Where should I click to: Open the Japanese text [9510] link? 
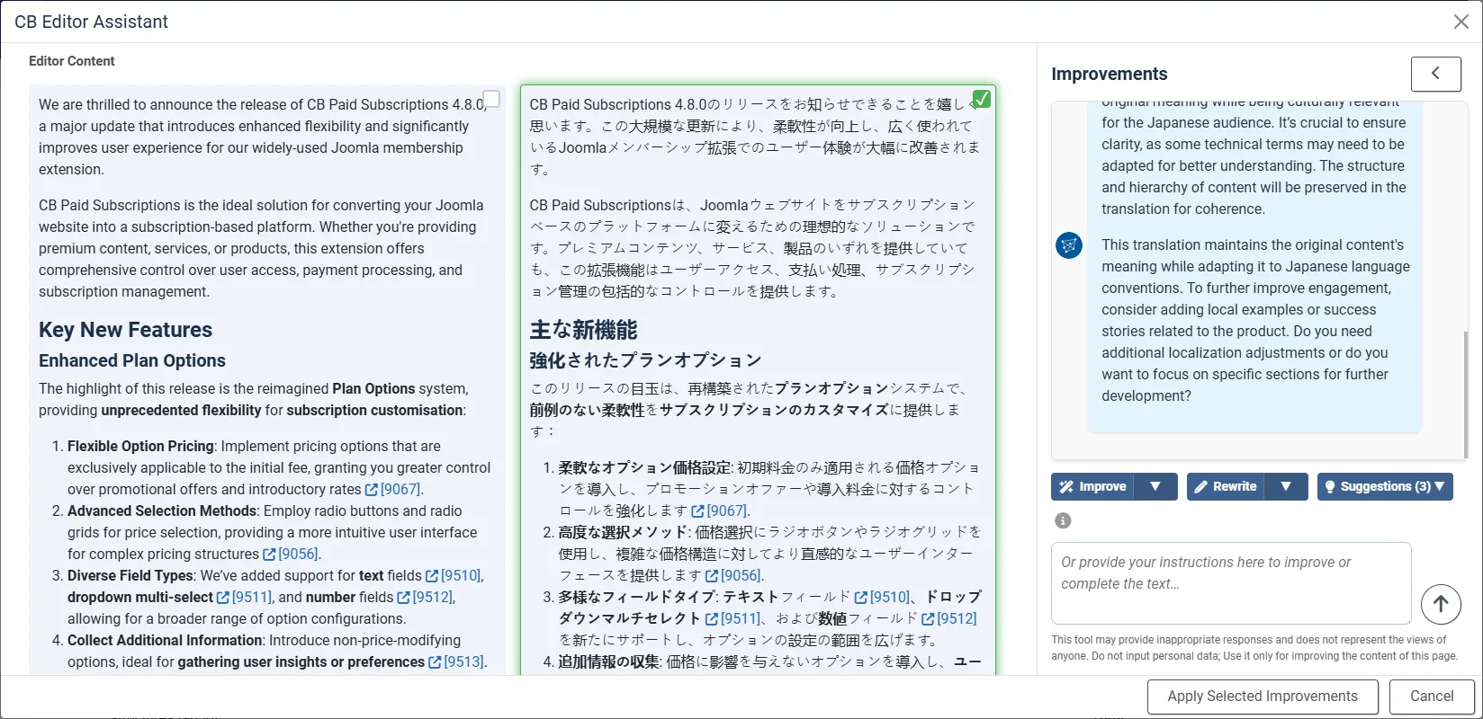point(883,597)
